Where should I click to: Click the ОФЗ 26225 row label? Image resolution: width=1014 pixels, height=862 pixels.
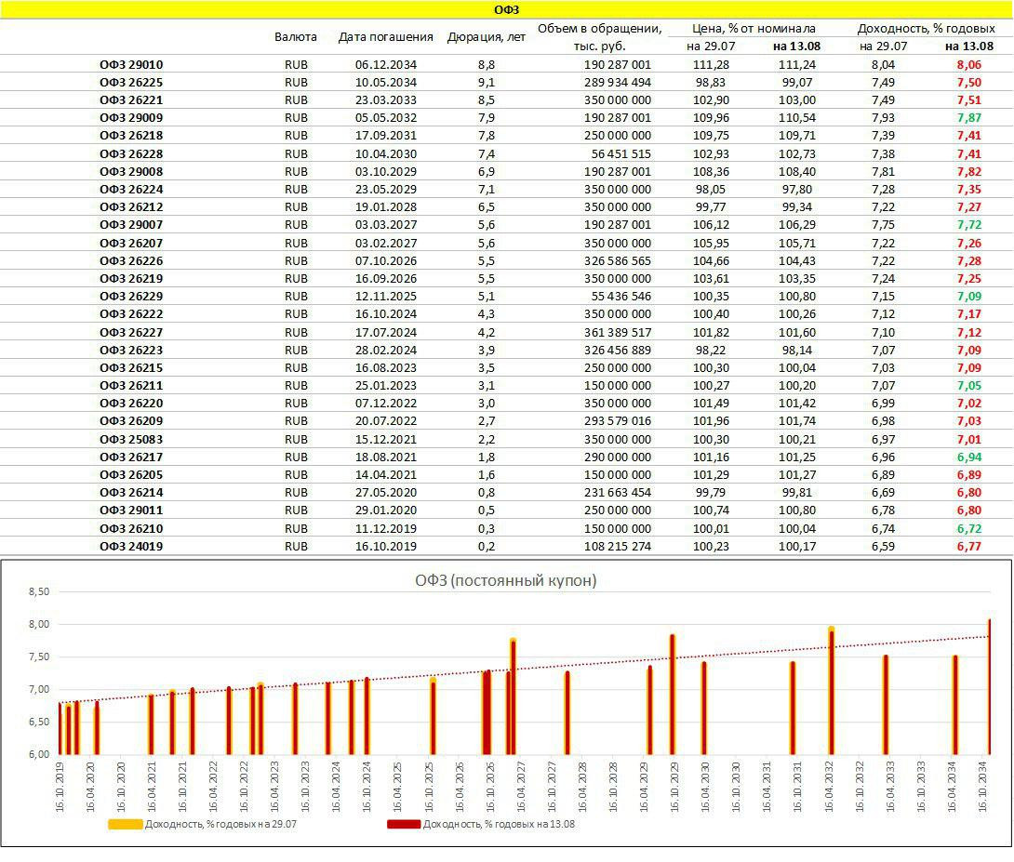(x=131, y=83)
